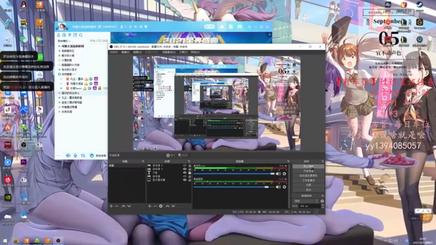Screen dimensions: 436x245
Task: Click the Start Recording button
Action: [x=308, y=171]
